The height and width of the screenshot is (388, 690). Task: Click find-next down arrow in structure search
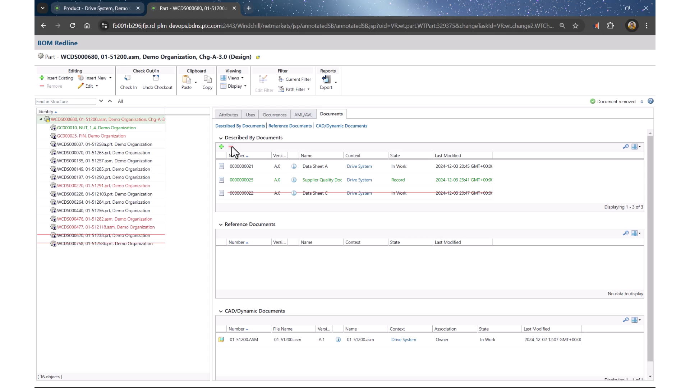point(101,101)
